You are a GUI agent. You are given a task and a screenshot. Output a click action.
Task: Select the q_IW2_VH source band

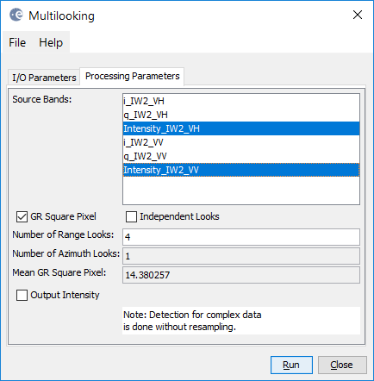(x=241, y=115)
